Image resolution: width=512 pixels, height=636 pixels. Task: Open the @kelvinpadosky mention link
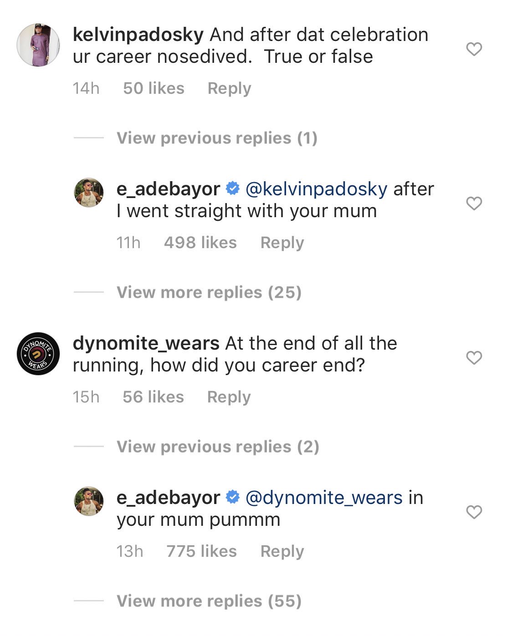[316, 189]
